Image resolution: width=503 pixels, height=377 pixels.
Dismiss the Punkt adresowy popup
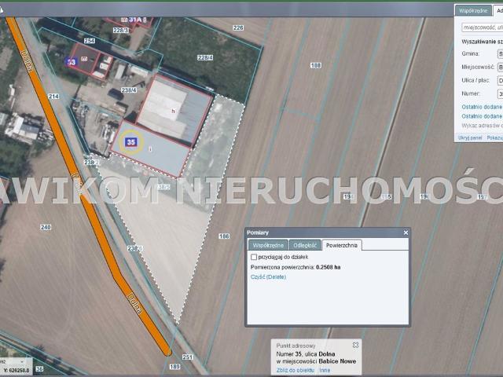pyautogui.click(x=355, y=345)
